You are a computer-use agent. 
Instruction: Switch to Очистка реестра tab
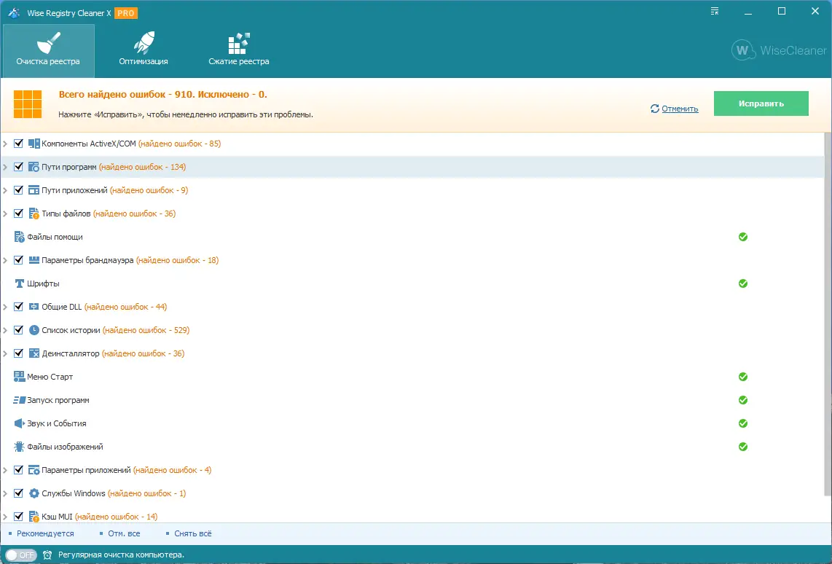tap(48, 51)
